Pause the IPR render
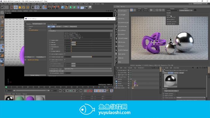 pyautogui.click(x=134, y=10)
